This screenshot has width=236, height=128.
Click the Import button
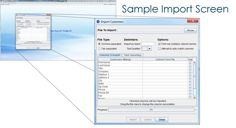133,120
